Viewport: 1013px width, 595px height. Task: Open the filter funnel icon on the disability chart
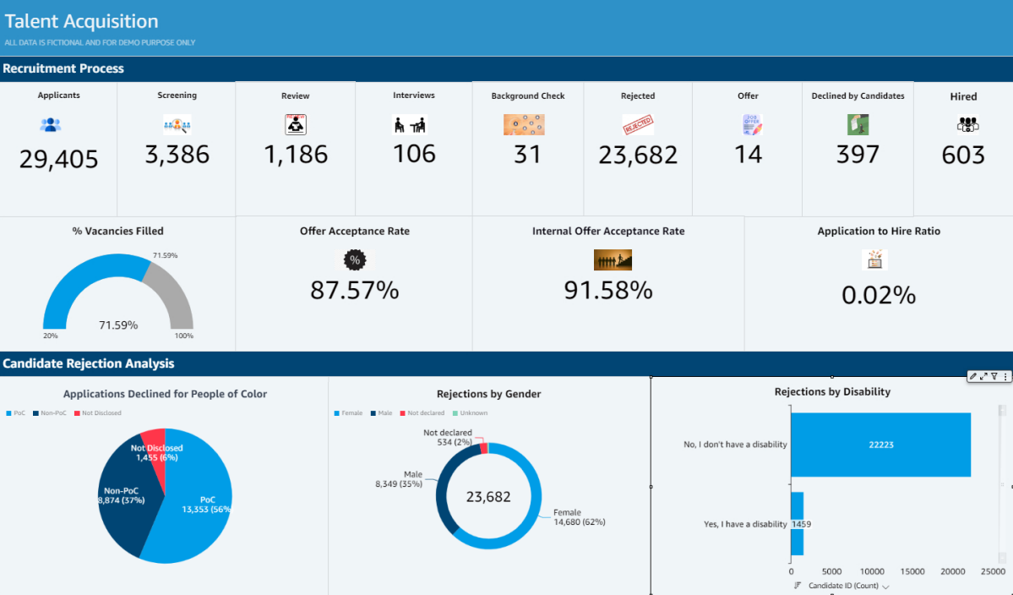[x=994, y=376]
